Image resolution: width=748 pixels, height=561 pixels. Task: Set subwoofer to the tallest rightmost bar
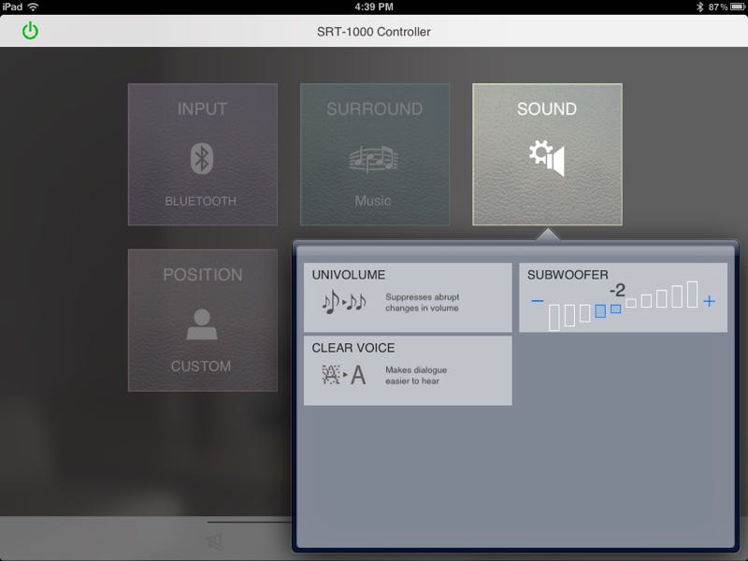(692, 295)
